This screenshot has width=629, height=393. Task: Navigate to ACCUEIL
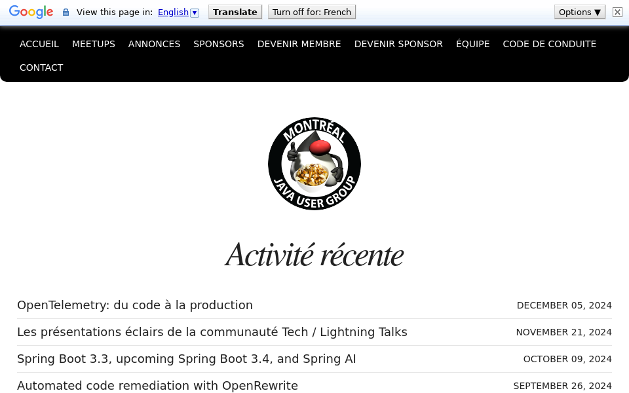[39, 44]
